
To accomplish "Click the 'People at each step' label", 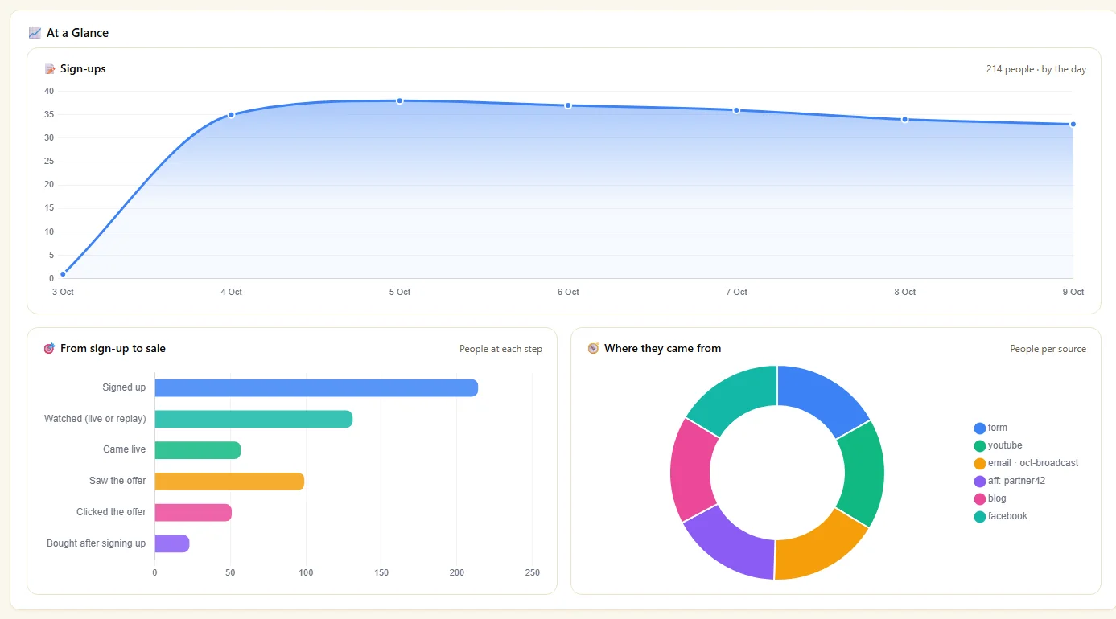I will 500,349.
